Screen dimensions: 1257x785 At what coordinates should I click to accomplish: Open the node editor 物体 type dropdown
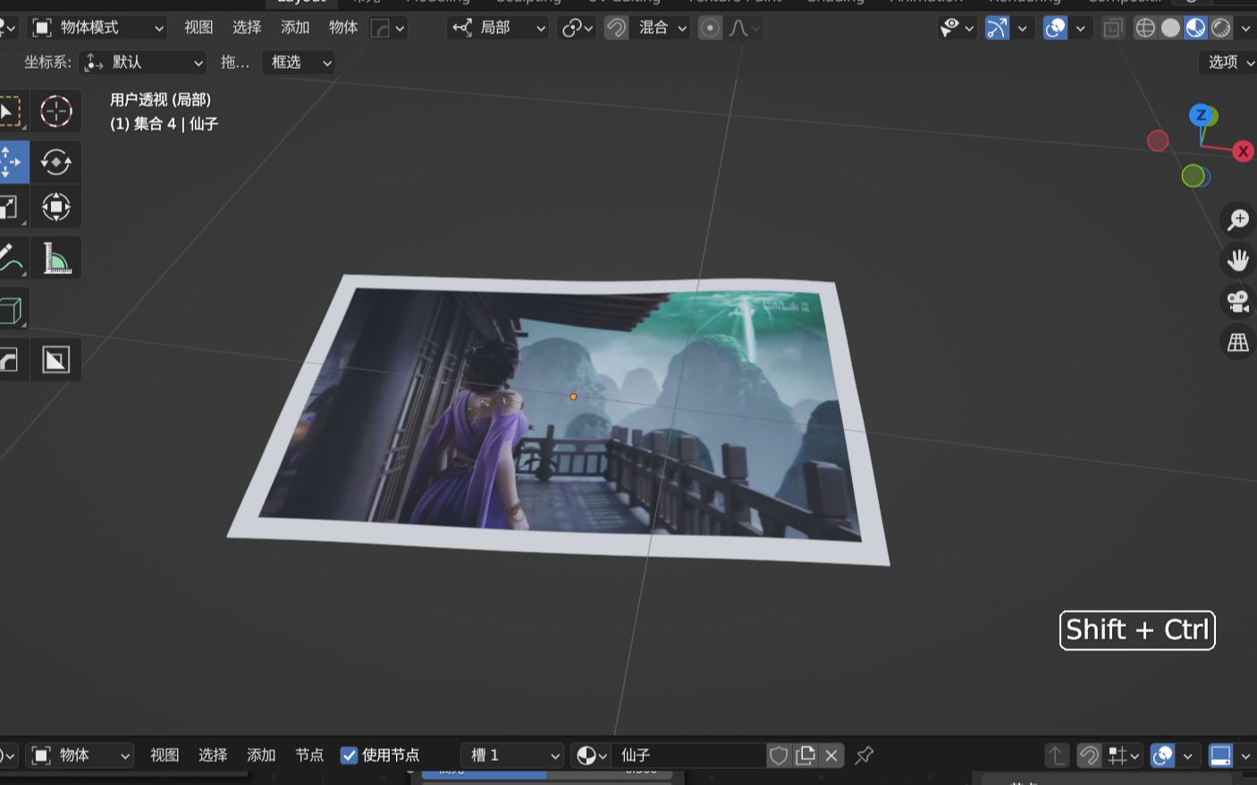(80, 756)
